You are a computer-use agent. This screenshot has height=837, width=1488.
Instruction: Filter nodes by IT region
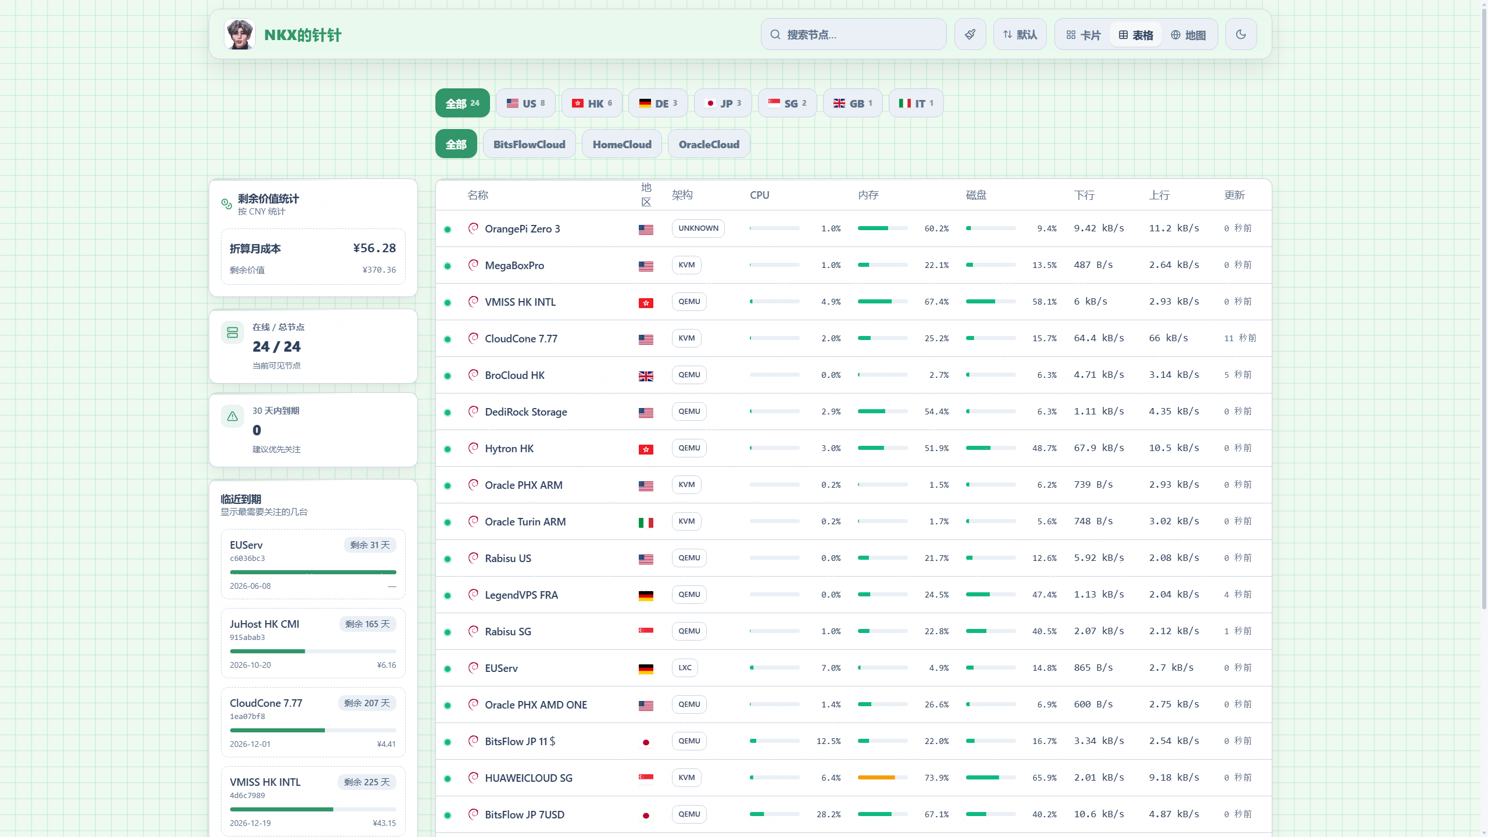click(916, 103)
